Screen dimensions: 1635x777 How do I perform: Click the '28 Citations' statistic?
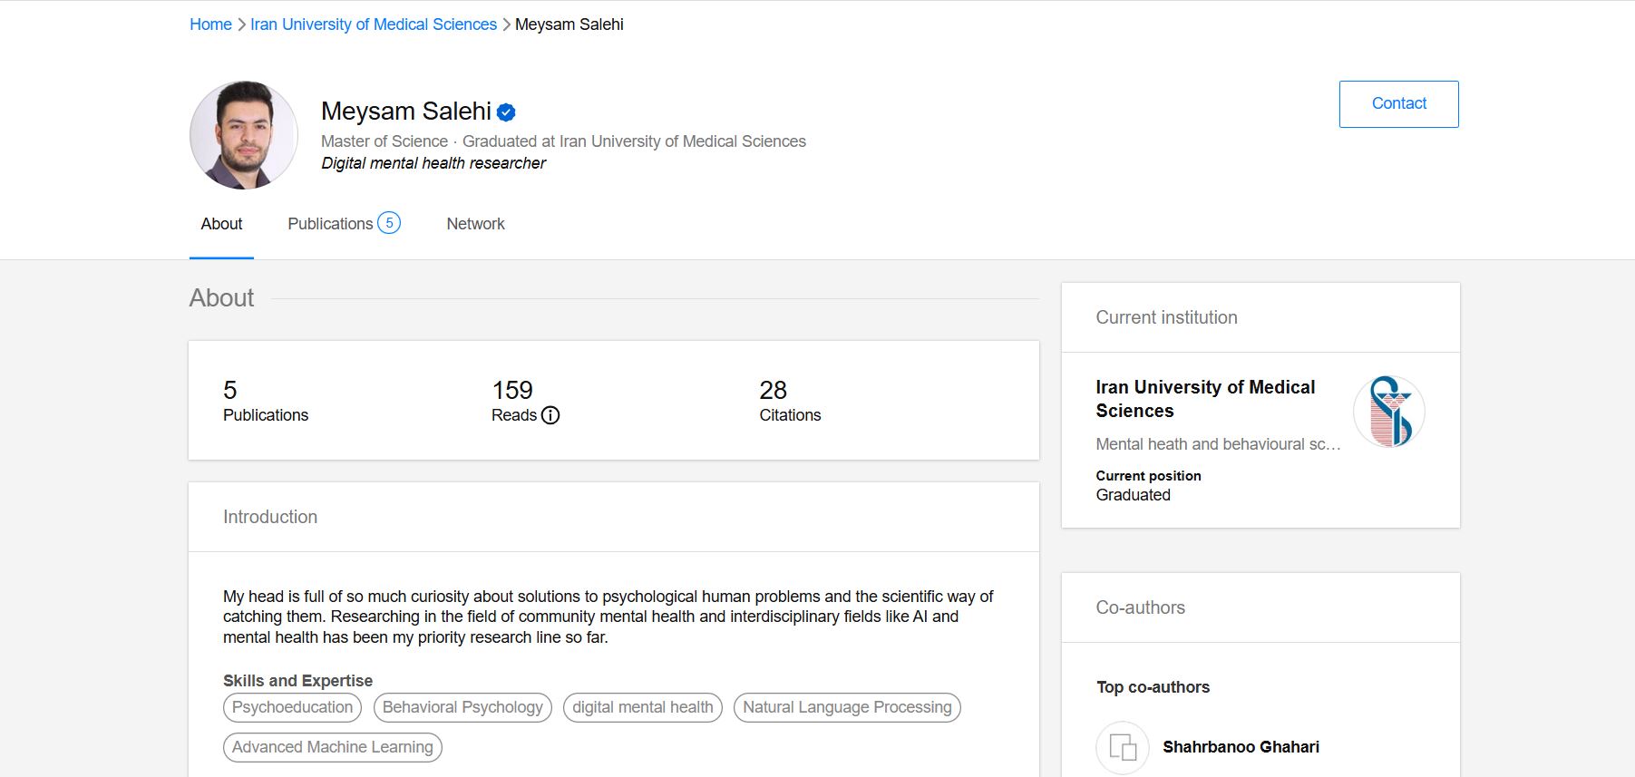point(790,401)
